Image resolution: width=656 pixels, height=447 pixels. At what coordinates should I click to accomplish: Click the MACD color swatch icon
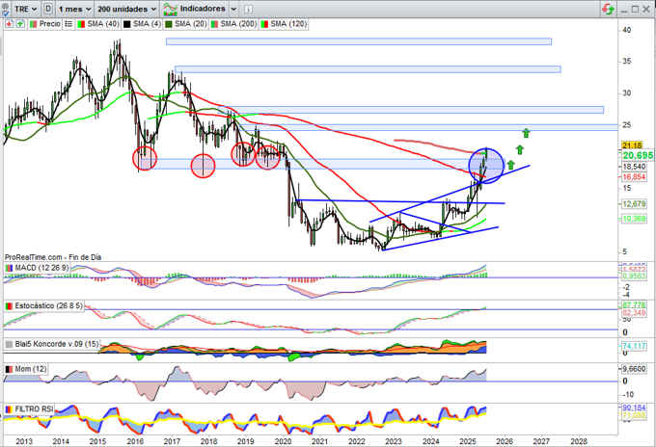pos(9,268)
